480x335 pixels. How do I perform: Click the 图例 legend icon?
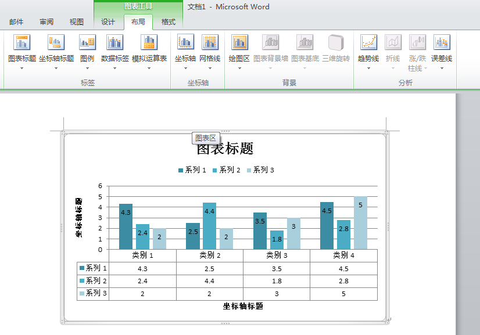coord(87,42)
